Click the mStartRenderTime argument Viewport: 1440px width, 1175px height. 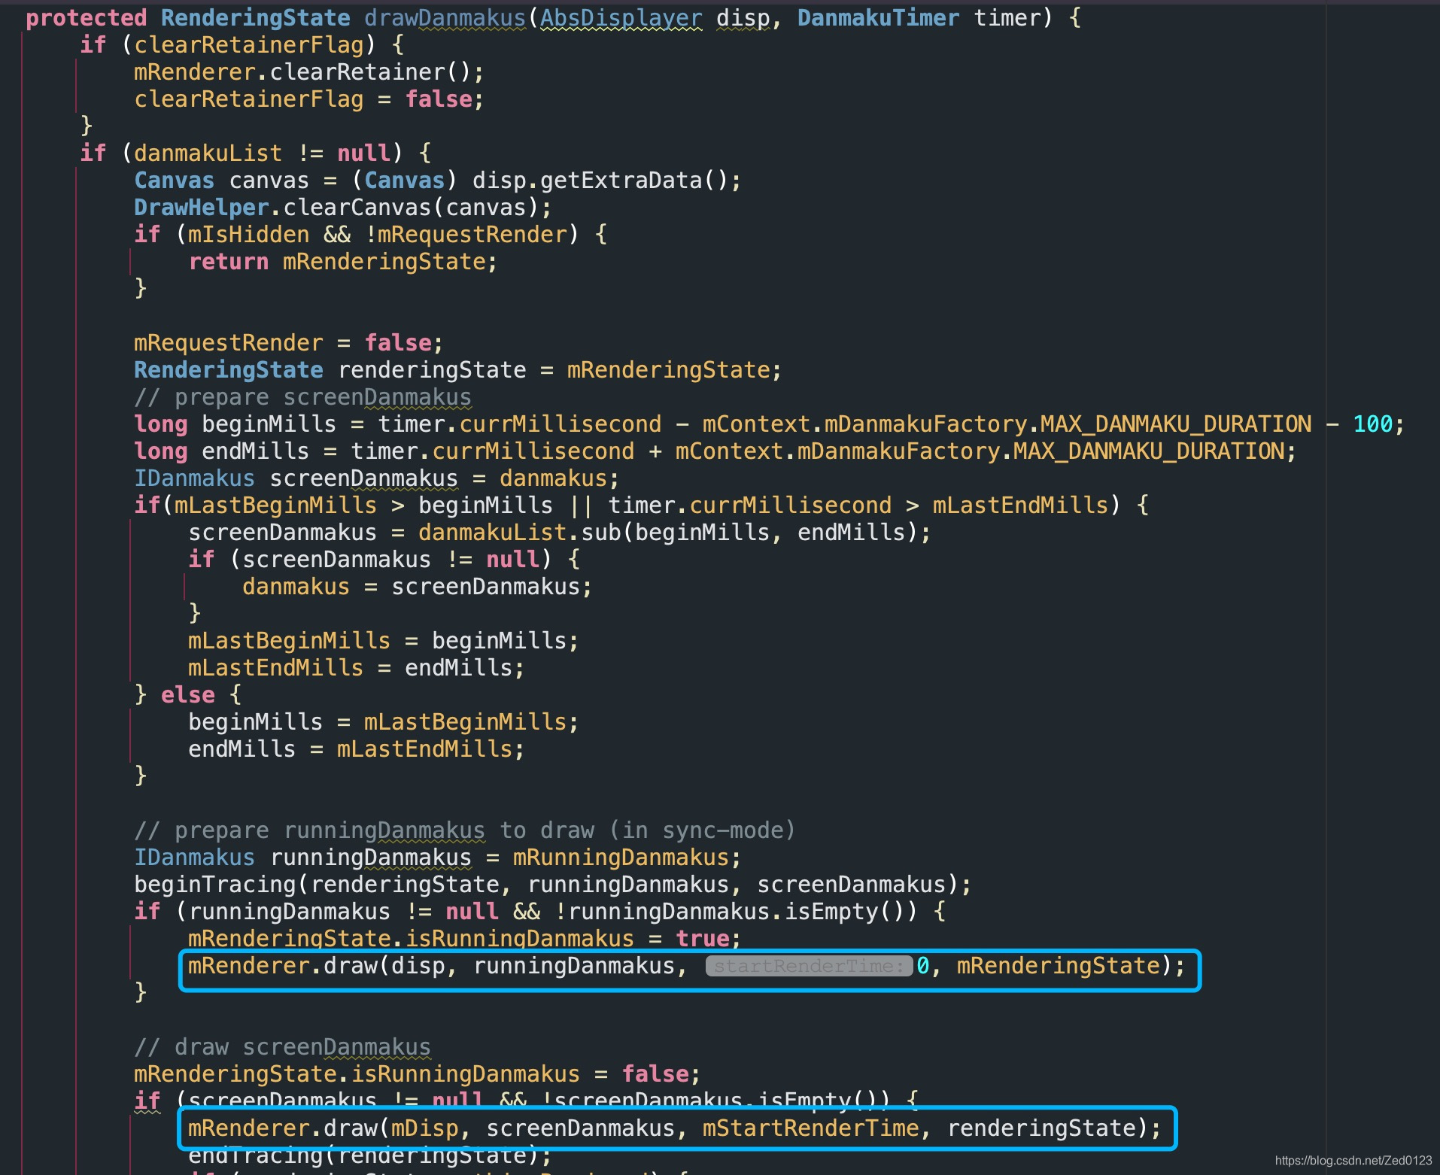click(810, 1128)
